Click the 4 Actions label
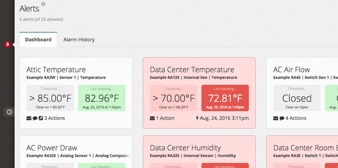338x168 pixels. pyautogui.click(x=296, y=118)
